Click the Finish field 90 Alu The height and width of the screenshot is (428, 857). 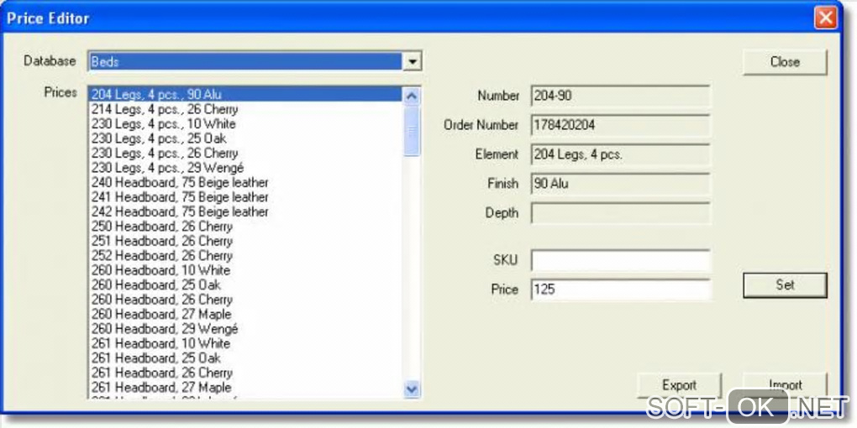tap(620, 184)
